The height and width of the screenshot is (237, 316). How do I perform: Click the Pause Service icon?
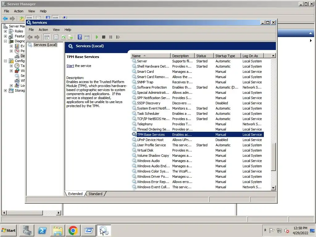point(111,37)
